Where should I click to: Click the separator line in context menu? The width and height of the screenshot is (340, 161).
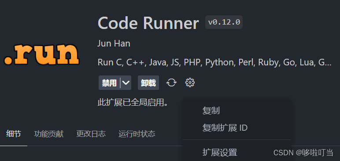coord(237,140)
